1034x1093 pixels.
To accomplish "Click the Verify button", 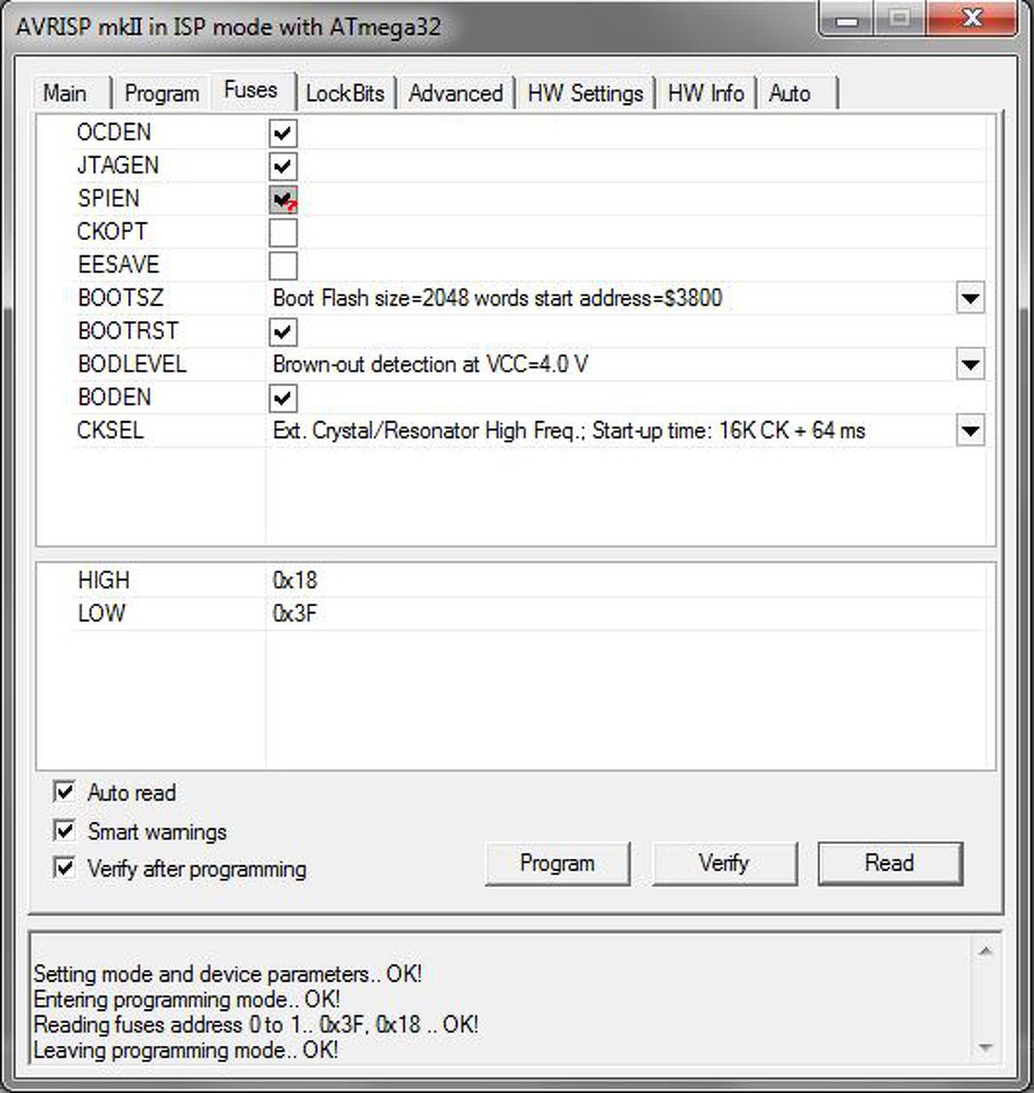I will [724, 863].
